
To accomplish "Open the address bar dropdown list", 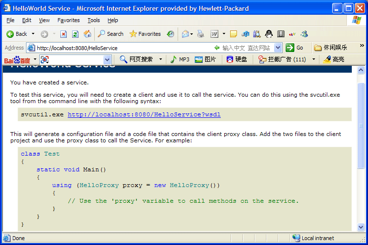I will pyautogui.click(x=278, y=48).
